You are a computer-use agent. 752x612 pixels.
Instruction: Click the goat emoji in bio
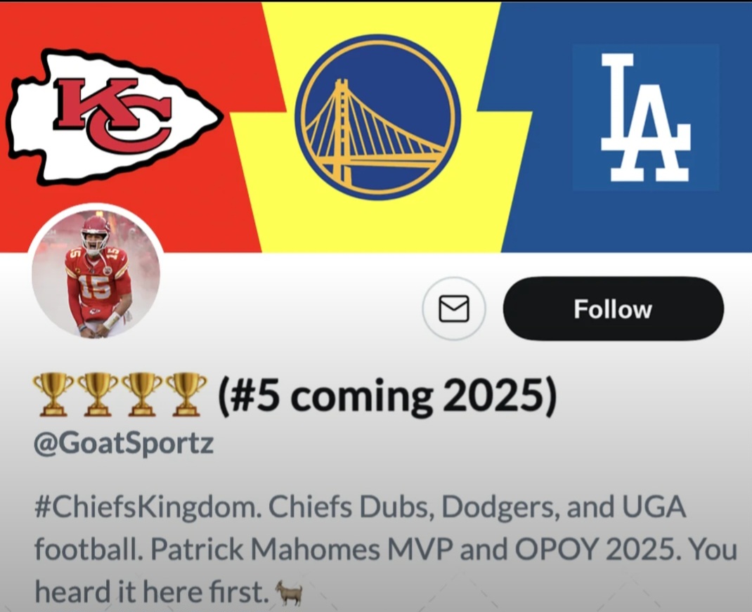point(289,593)
